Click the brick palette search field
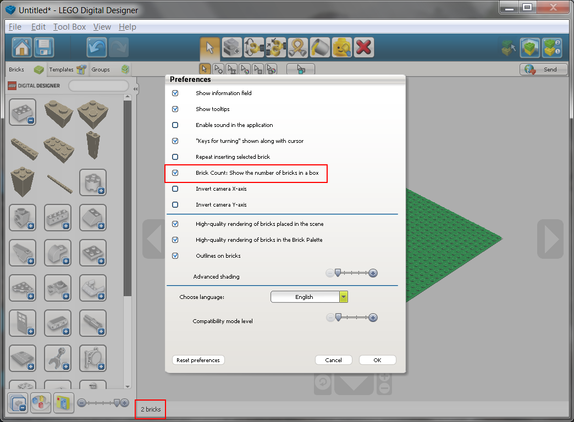 (98, 86)
